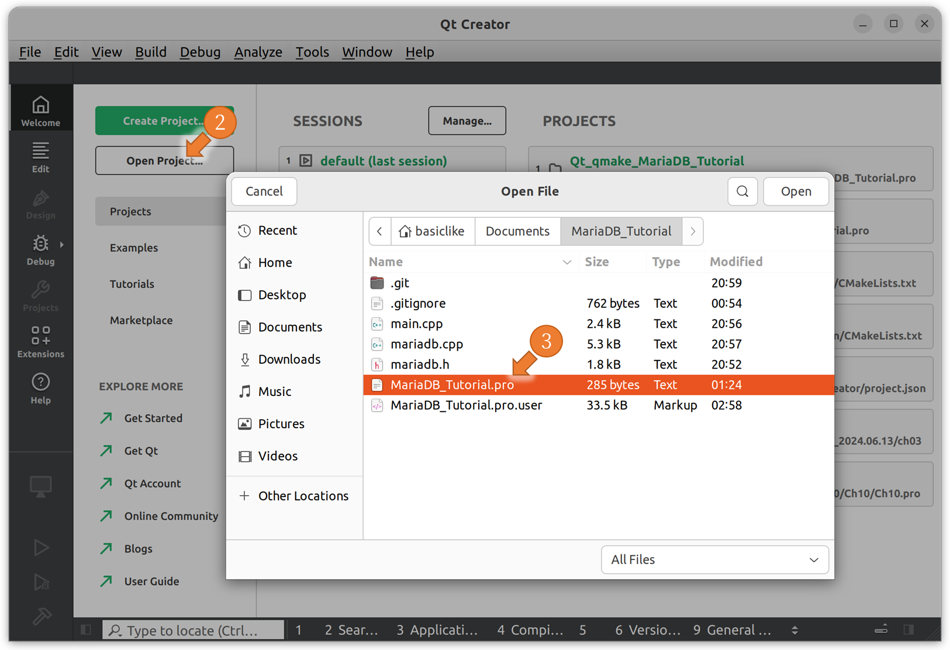Open the File menu

30,52
